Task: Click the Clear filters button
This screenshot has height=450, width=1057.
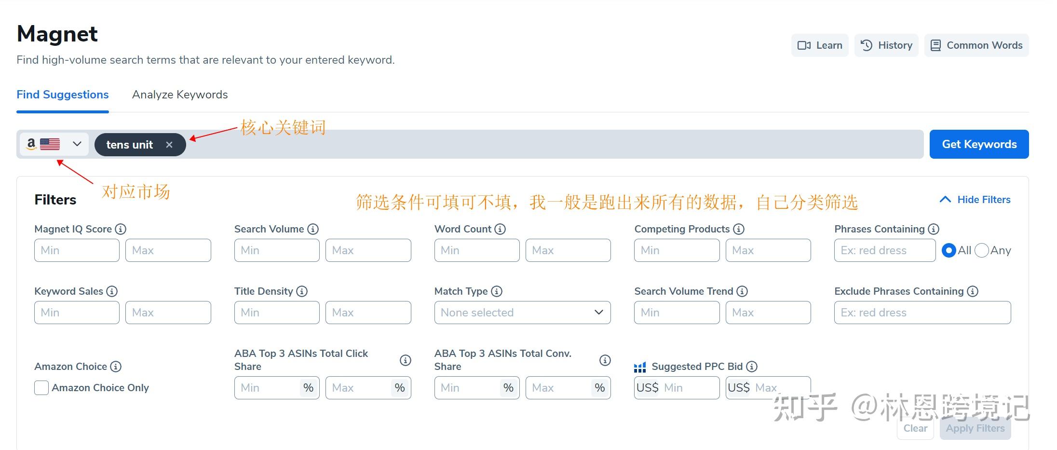Action: pos(915,428)
